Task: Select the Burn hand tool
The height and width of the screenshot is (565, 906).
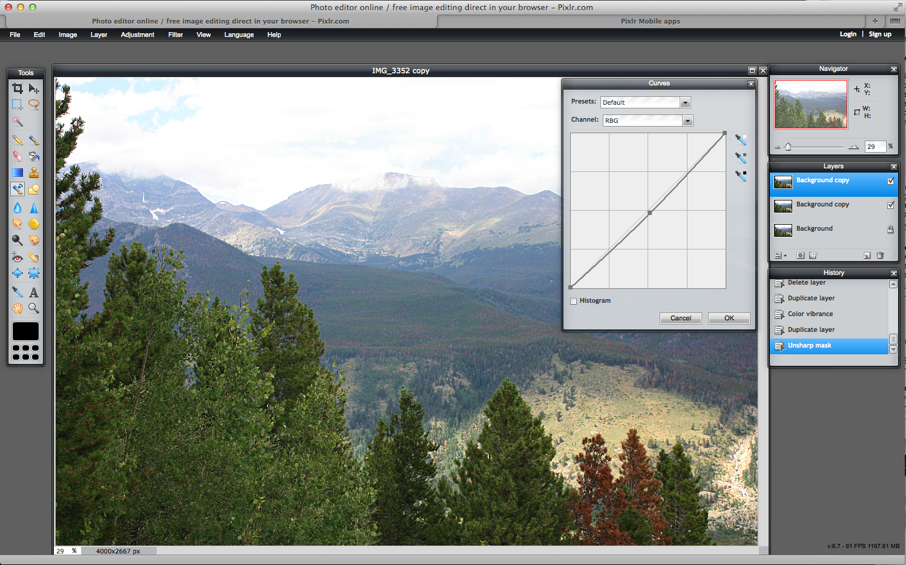Action: click(x=34, y=240)
